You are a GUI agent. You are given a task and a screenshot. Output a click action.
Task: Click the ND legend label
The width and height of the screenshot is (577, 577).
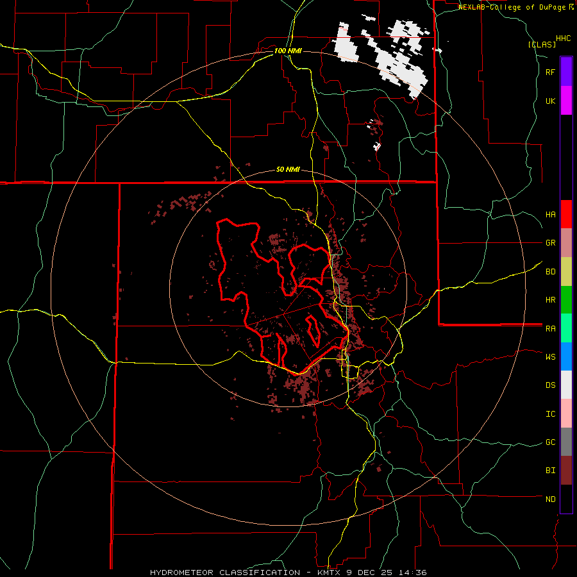coord(550,499)
